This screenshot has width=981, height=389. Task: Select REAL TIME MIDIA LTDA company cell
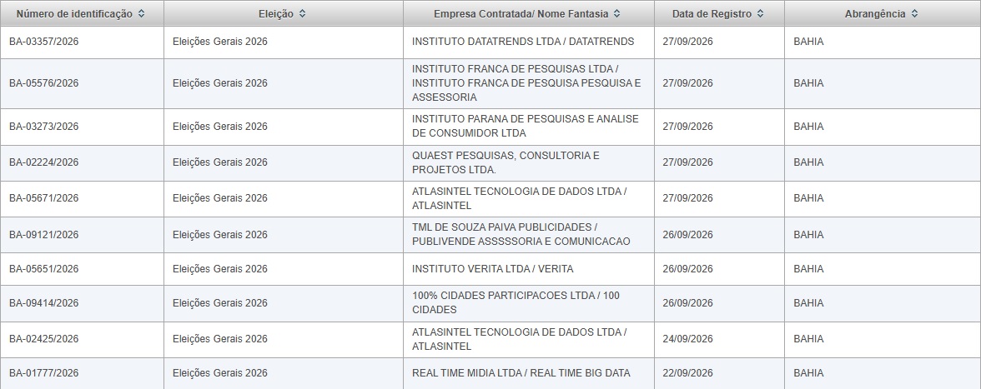click(x=529, y=373)
